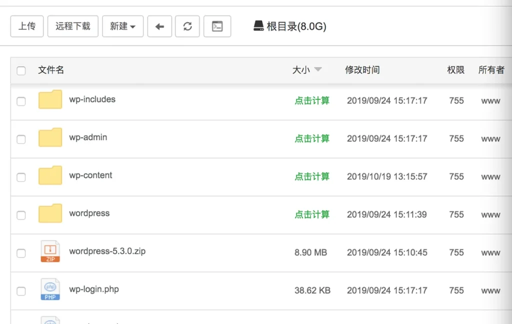This screenshot has height=324, width=512.
Task: Click the 权限 column header
Action: 455,69
